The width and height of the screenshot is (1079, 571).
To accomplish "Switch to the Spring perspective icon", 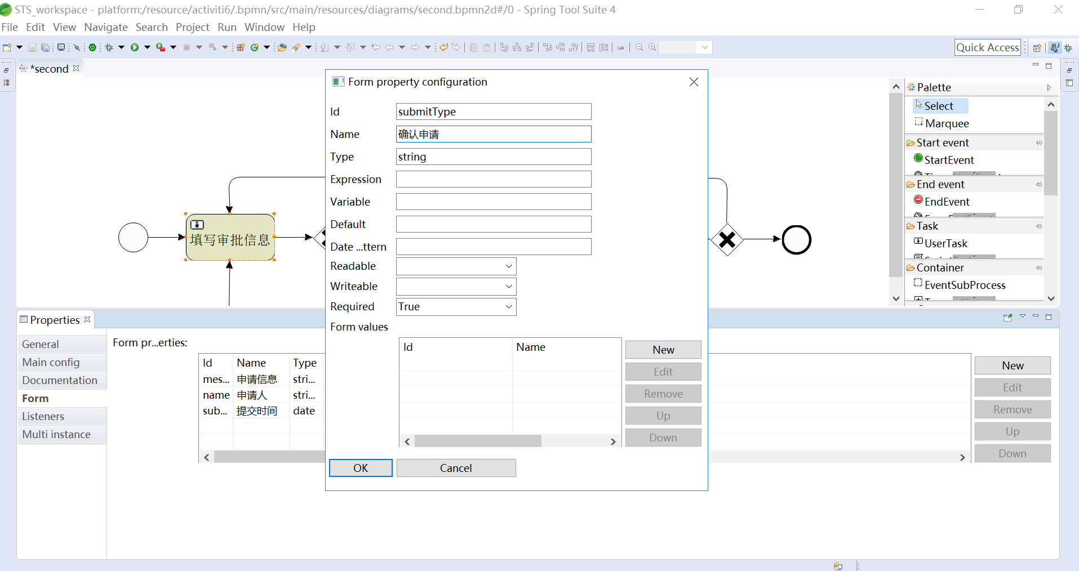I will pyautogui.click(x=1054, y=48).
